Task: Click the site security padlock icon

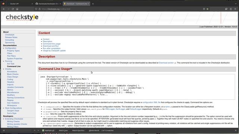Action: click(x=40, y=9)
